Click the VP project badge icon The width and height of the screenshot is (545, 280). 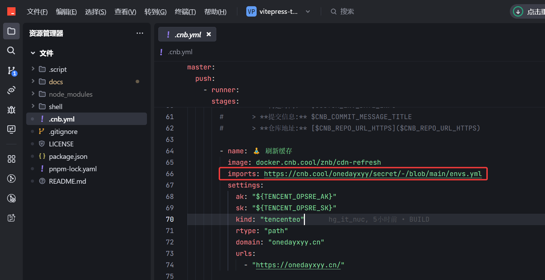coord(251,11)
